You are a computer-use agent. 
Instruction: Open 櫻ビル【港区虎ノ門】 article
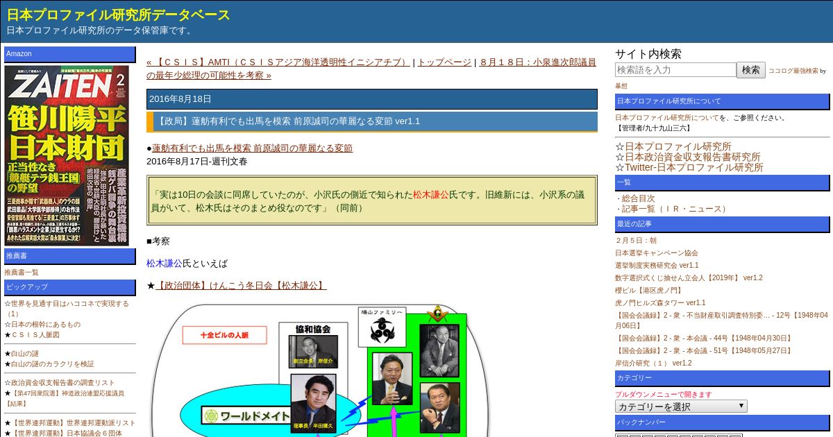(x=648, y=290)
